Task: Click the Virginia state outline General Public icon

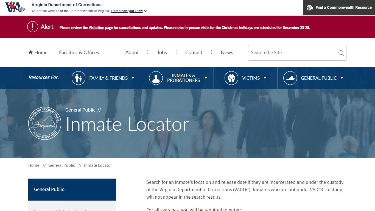Action: [x=290, y=78]
